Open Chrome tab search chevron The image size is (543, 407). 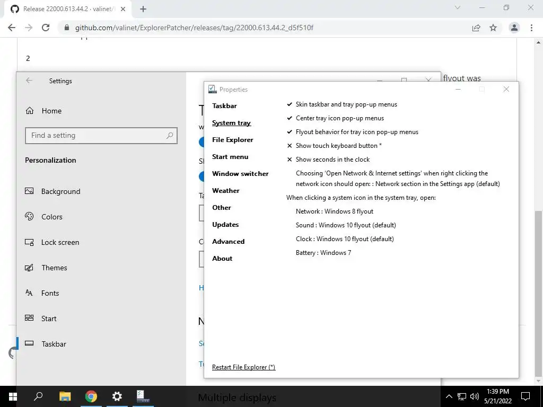pyautogui.click(x=458, y=7)
